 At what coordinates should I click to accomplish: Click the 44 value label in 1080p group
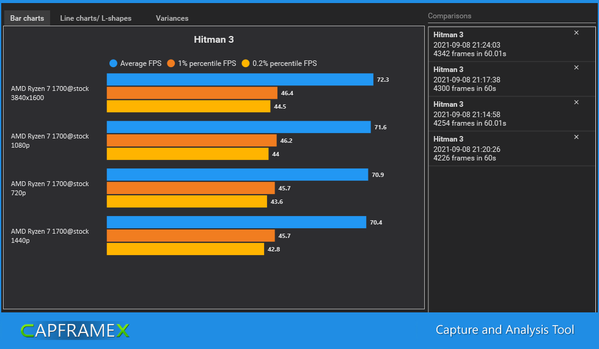(276, 154)
